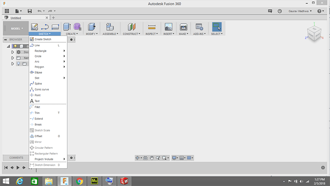Image resolution: width=330 pixels, height=186 pixels.
Task: Open the Project / Include submenu
Action: [x=48, y=159]
